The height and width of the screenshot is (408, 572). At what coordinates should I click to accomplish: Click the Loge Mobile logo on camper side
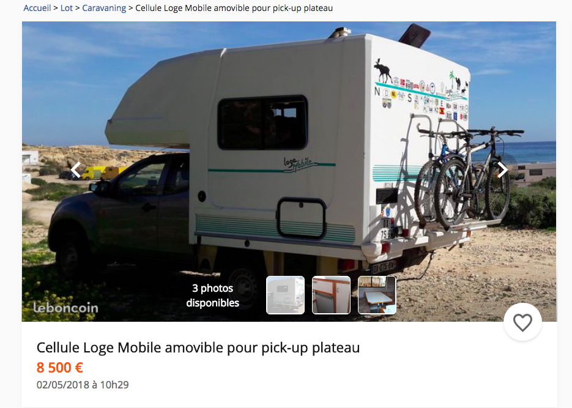pyautogui.click(x=298, y=164)
